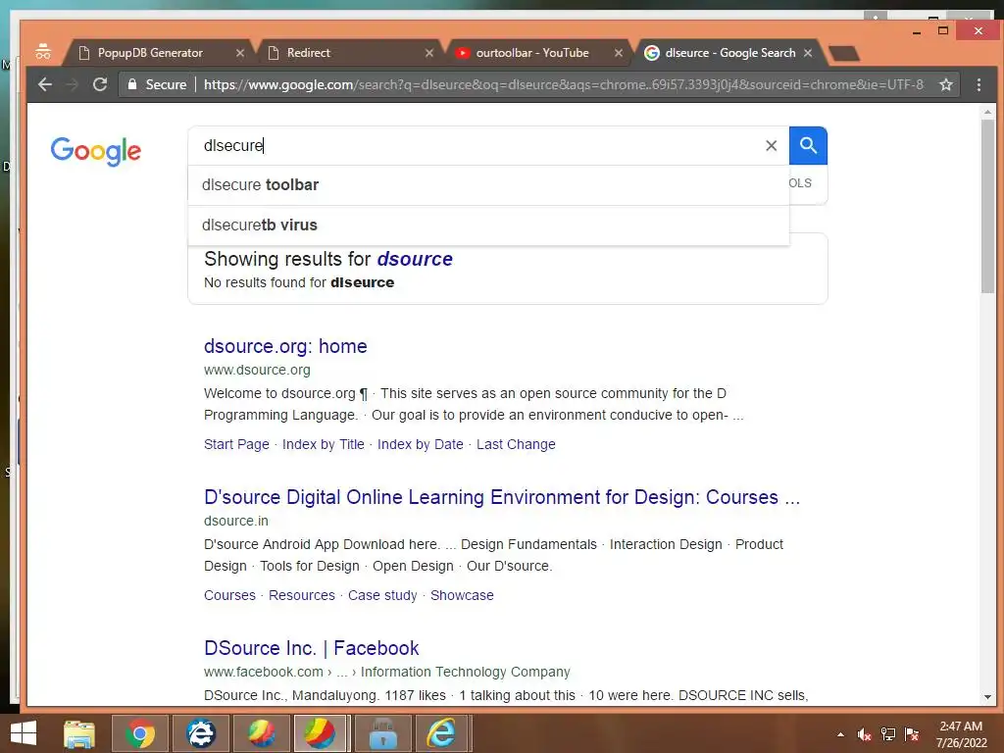Image resolution: width=1004 pixels, height=753 pixels.
Task: Click the muted volume tray icon
Action: click(864, 734)
